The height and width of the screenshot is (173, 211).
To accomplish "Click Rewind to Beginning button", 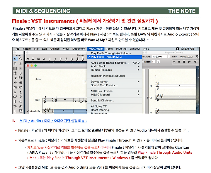I will click(174, 62).
